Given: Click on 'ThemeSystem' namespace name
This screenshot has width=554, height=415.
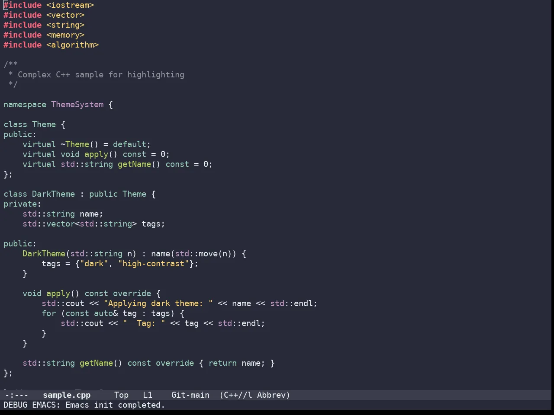Looking at the screenshot, I should coord(77,105).
